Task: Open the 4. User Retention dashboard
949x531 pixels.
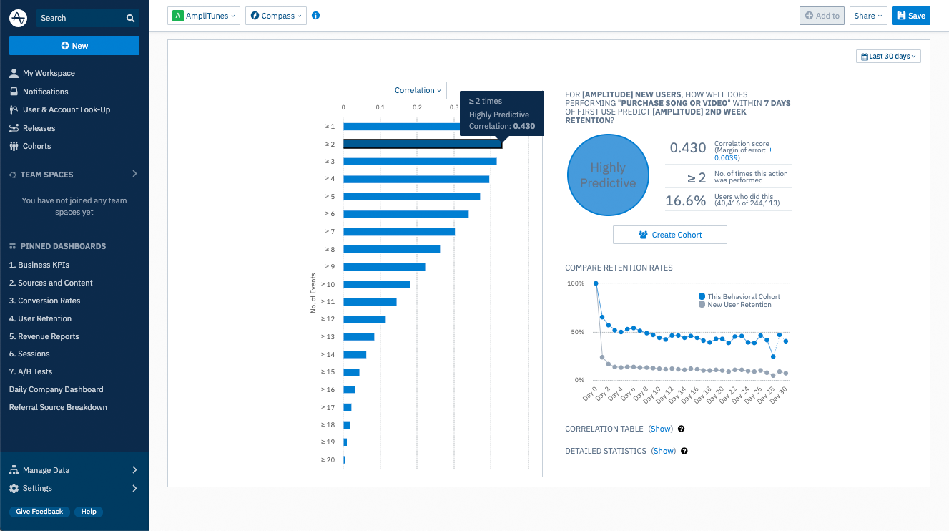Action: tap(40, 318)
